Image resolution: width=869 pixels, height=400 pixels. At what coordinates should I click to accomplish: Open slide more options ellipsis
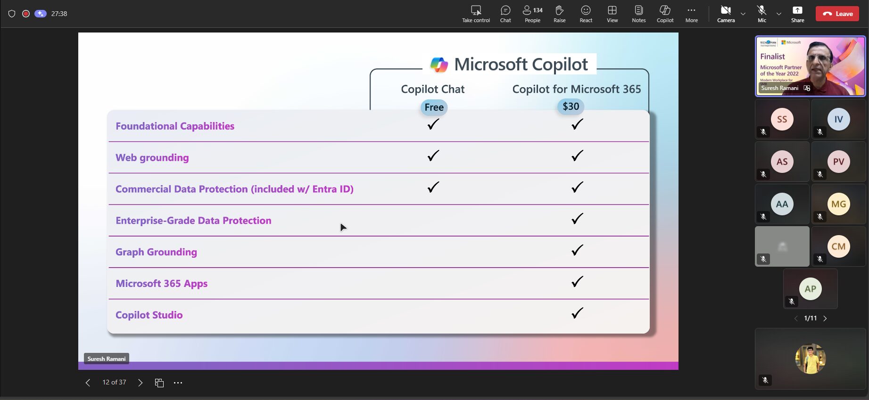tap(178, 383)
